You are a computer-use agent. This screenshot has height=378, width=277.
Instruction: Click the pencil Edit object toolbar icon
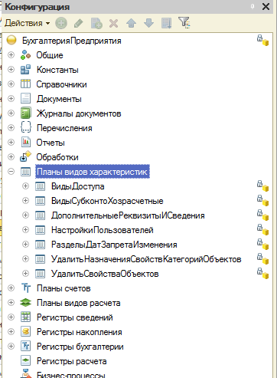click(x=79, y=23)
